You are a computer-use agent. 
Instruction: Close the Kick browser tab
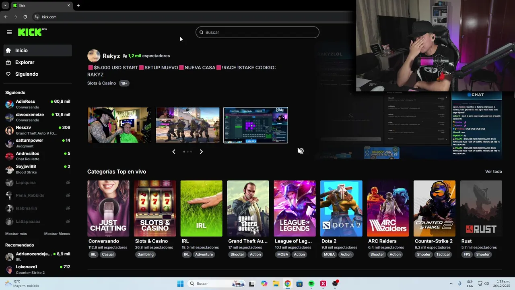coord(68,5)
